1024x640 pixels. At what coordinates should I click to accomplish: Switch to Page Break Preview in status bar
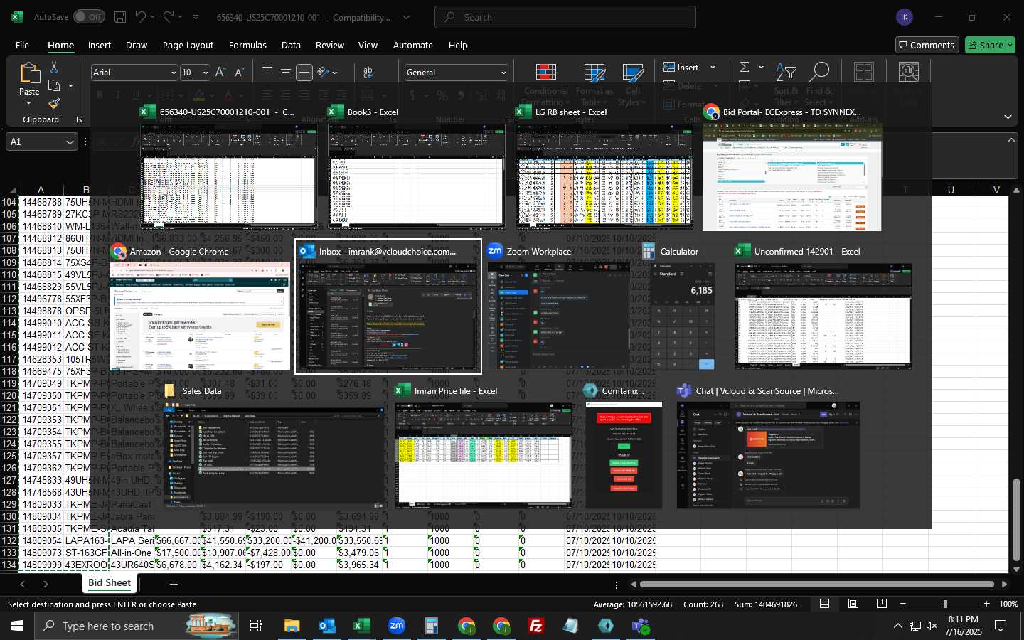(882, 604)
